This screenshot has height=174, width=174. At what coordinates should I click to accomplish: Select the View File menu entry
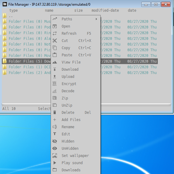click(x=76, y=62)
